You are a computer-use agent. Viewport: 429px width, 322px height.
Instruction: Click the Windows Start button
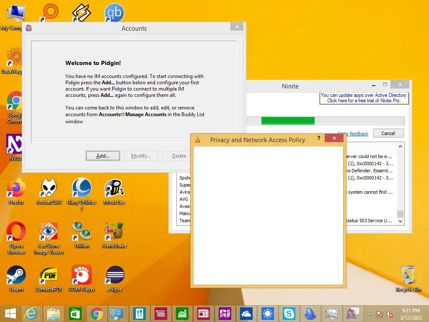(10, 314)
